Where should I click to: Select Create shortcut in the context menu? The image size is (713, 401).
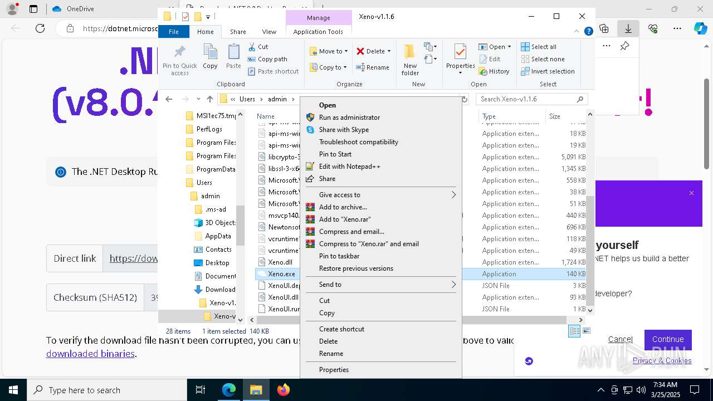pos(380,329)
